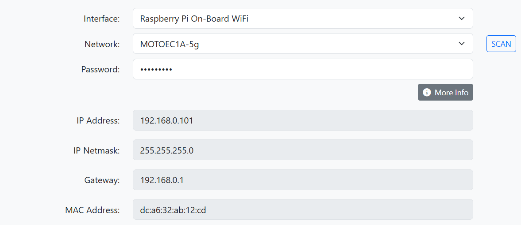Select the MAC Address field dc:a6:32:ab:12:cd

pos(303,210)
